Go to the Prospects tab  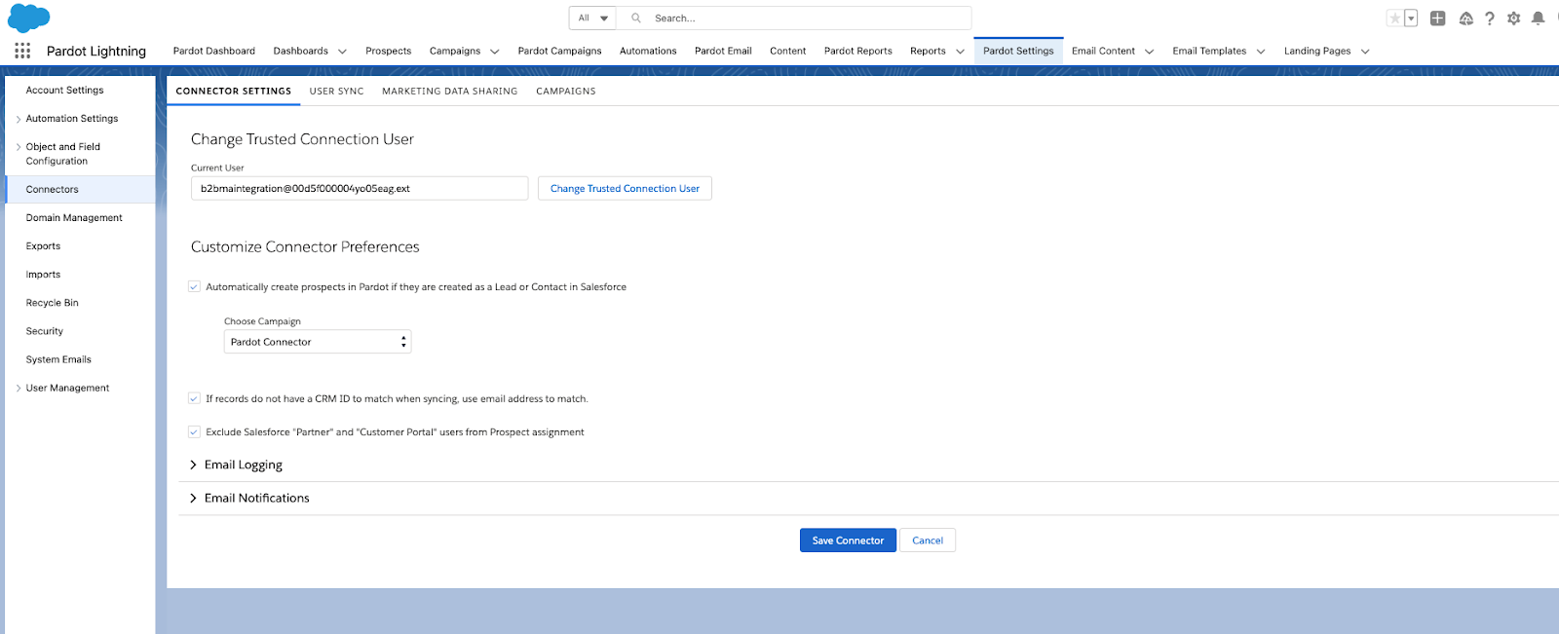click(x=388, y=51)
